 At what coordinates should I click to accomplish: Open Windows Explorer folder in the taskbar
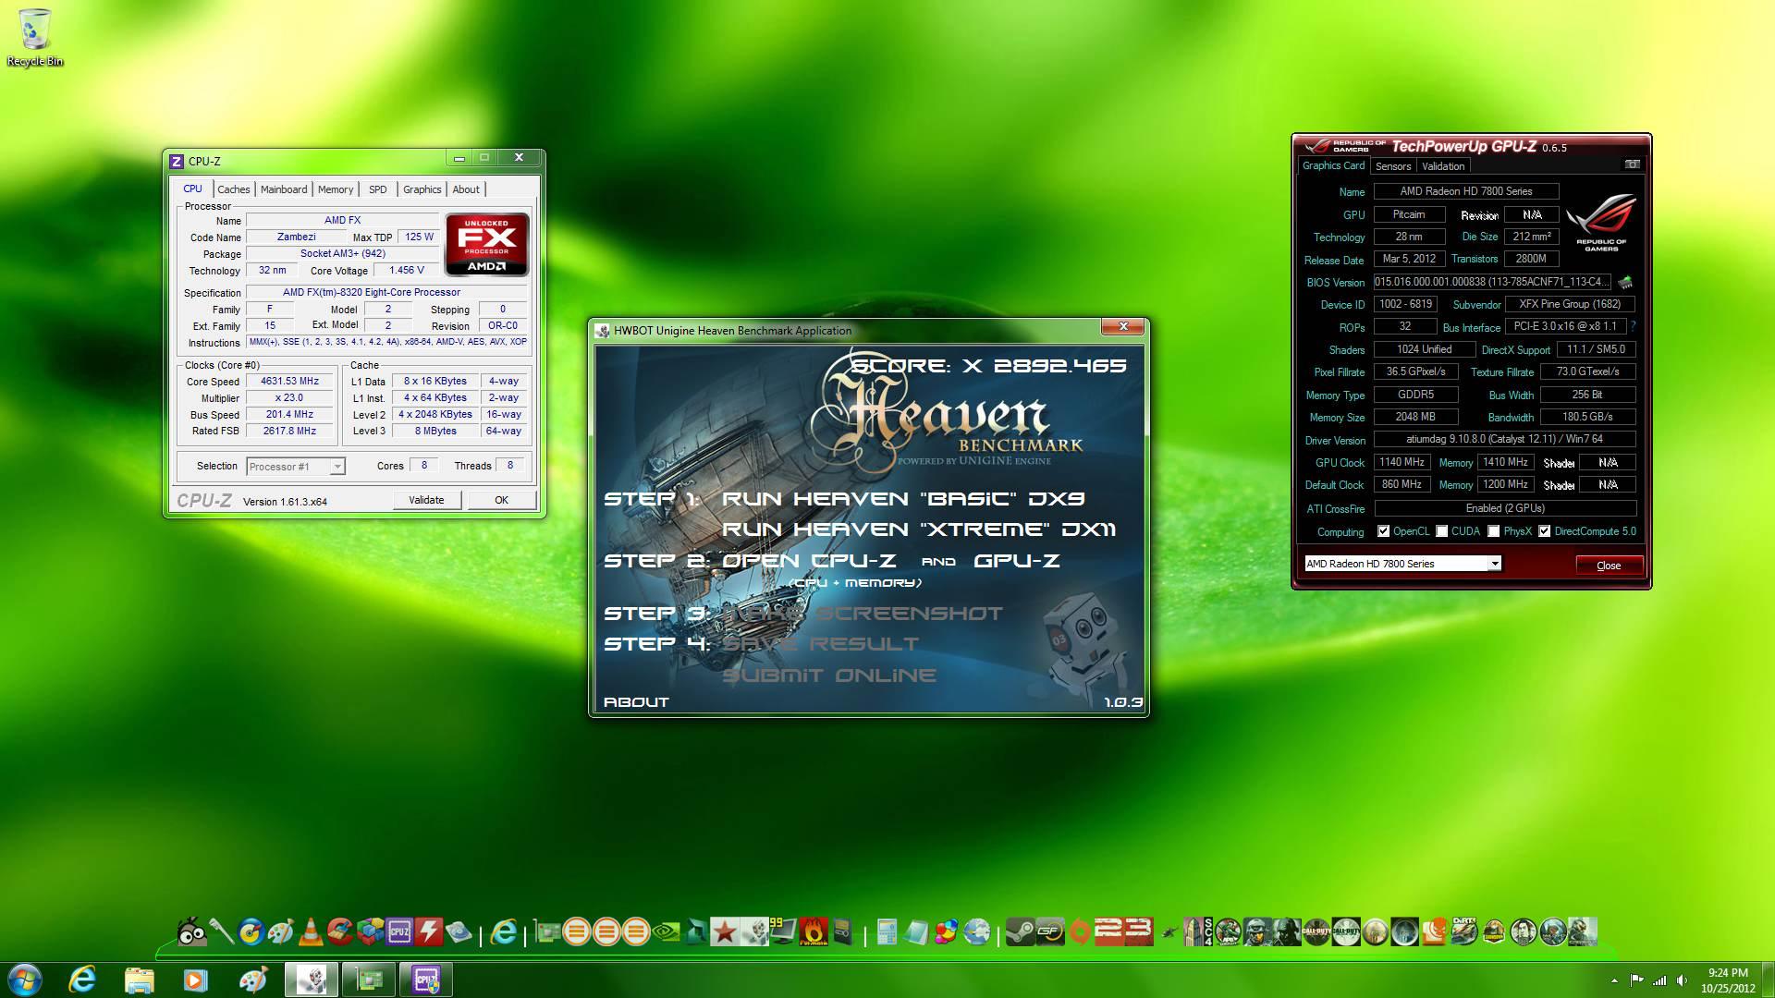[139, 980]
